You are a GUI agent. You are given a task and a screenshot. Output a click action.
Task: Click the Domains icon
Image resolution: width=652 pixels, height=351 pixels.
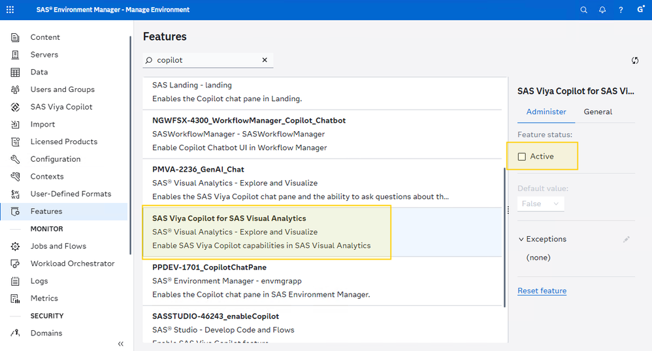tap(15, 333)
